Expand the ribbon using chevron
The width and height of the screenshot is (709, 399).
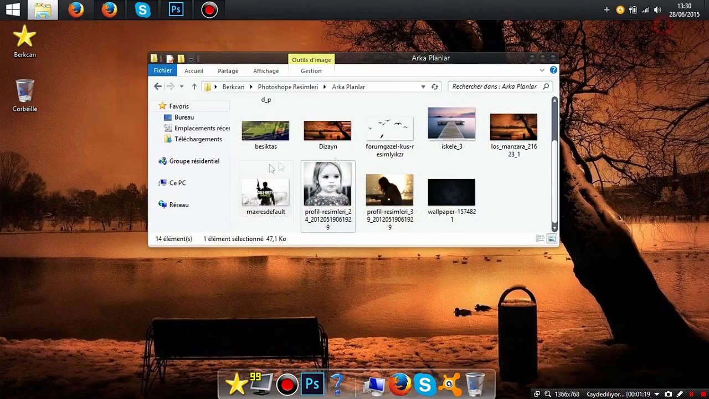[542, 70]
